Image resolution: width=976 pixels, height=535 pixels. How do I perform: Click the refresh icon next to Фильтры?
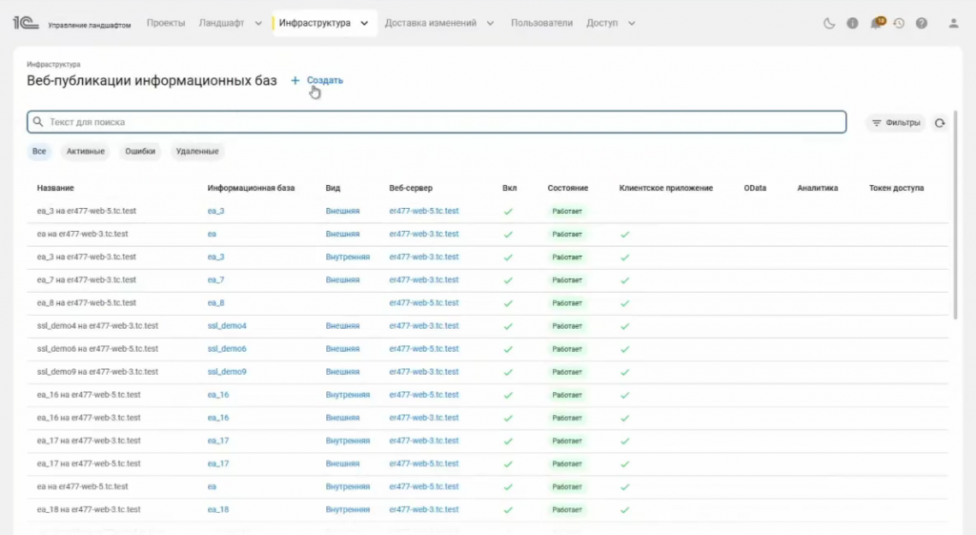(x=940, y=123)
